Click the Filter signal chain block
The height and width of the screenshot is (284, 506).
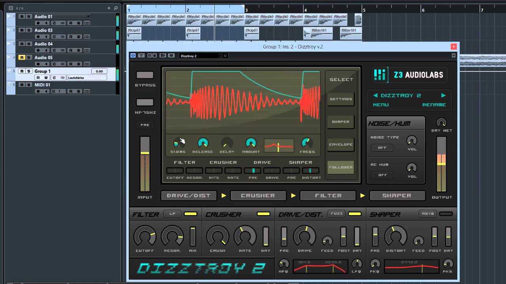coord(328,196)
